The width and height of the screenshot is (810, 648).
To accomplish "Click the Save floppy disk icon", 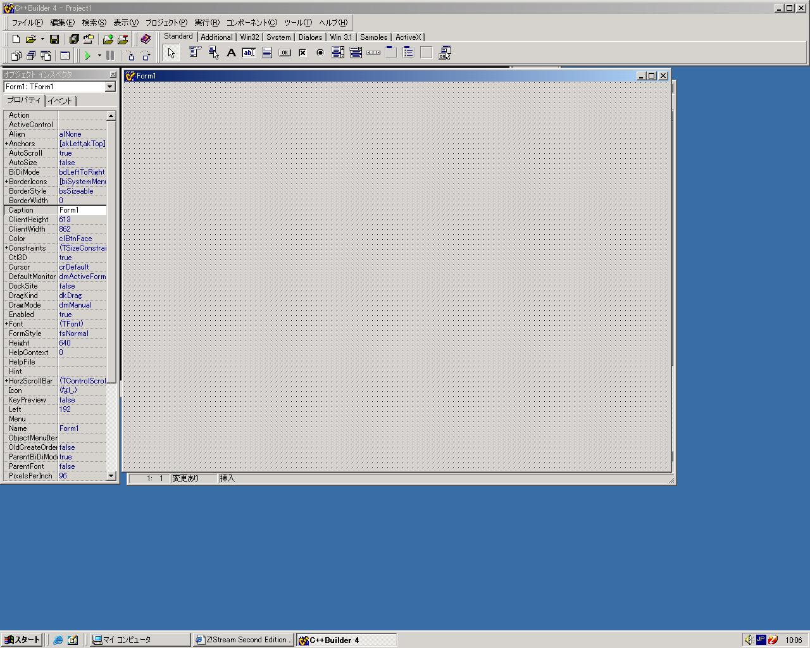I will pos(54,39).
